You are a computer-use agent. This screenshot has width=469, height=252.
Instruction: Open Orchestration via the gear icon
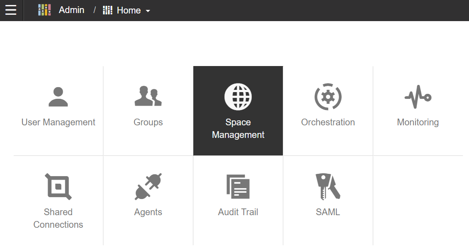tap(328, 97)
